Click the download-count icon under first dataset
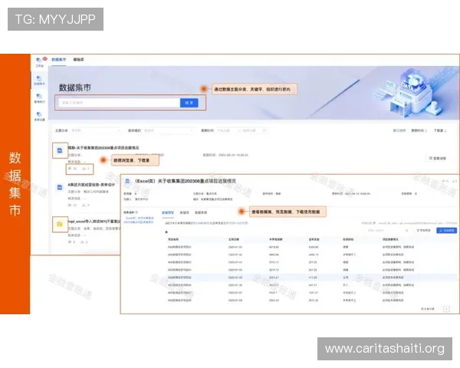 [x=85, y=168]
